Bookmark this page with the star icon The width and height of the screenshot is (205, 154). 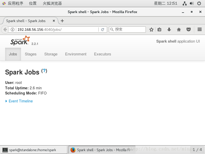[x=151, y=30]
